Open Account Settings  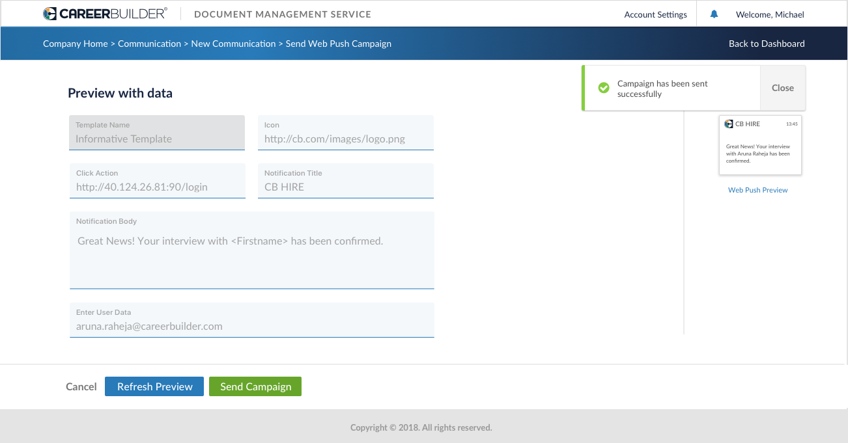pos(655,14)
